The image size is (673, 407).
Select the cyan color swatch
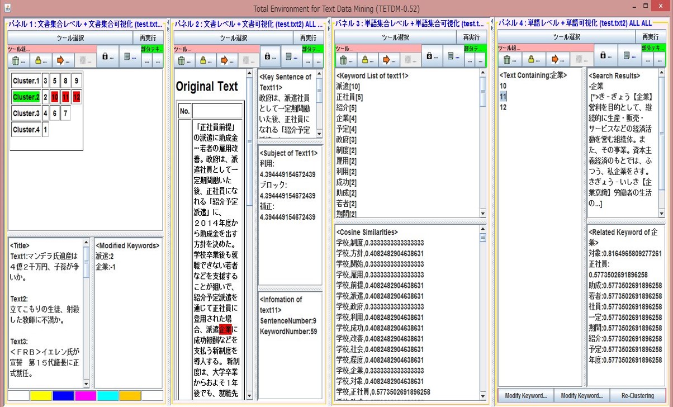[108, 396]
